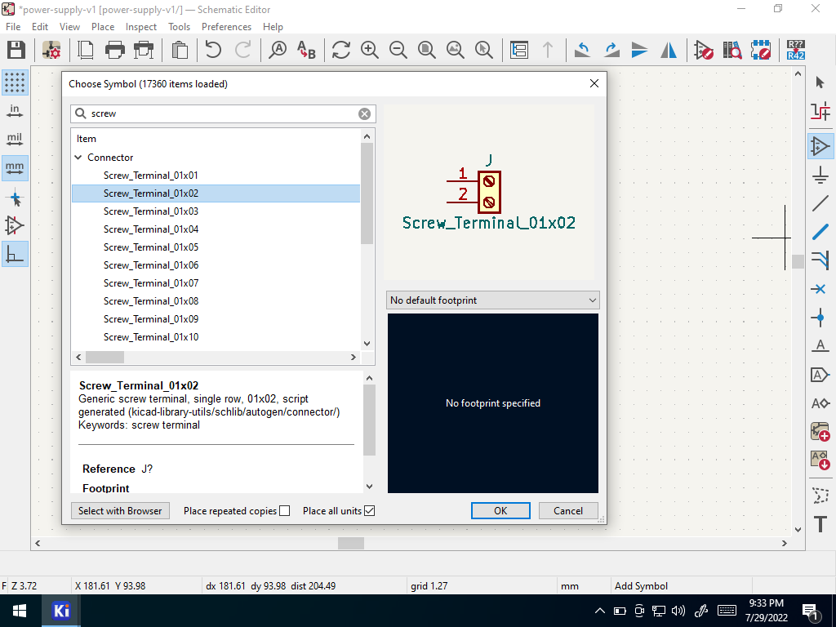Viewport: 836px width, 627px height.
Task: Open Page Settings sheet icon
Action: (85, 50)
